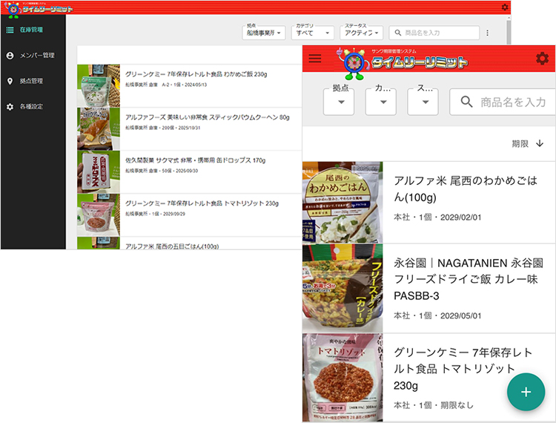This screenshot has width=556, height=423.
Task: Expand カ... category dropdown in mobile window
Action: (x=381, y=102)
